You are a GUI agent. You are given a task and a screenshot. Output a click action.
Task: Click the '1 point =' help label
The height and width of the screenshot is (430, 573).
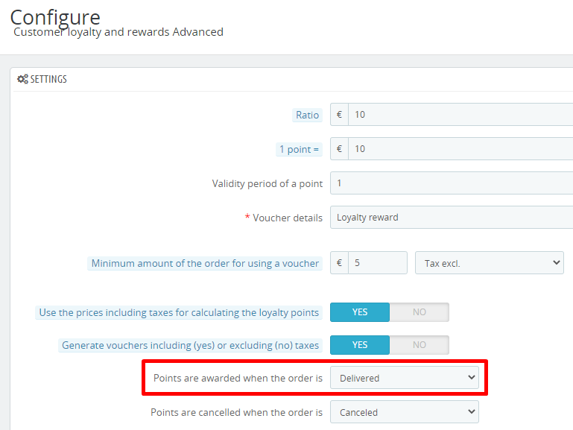(299, 150)
